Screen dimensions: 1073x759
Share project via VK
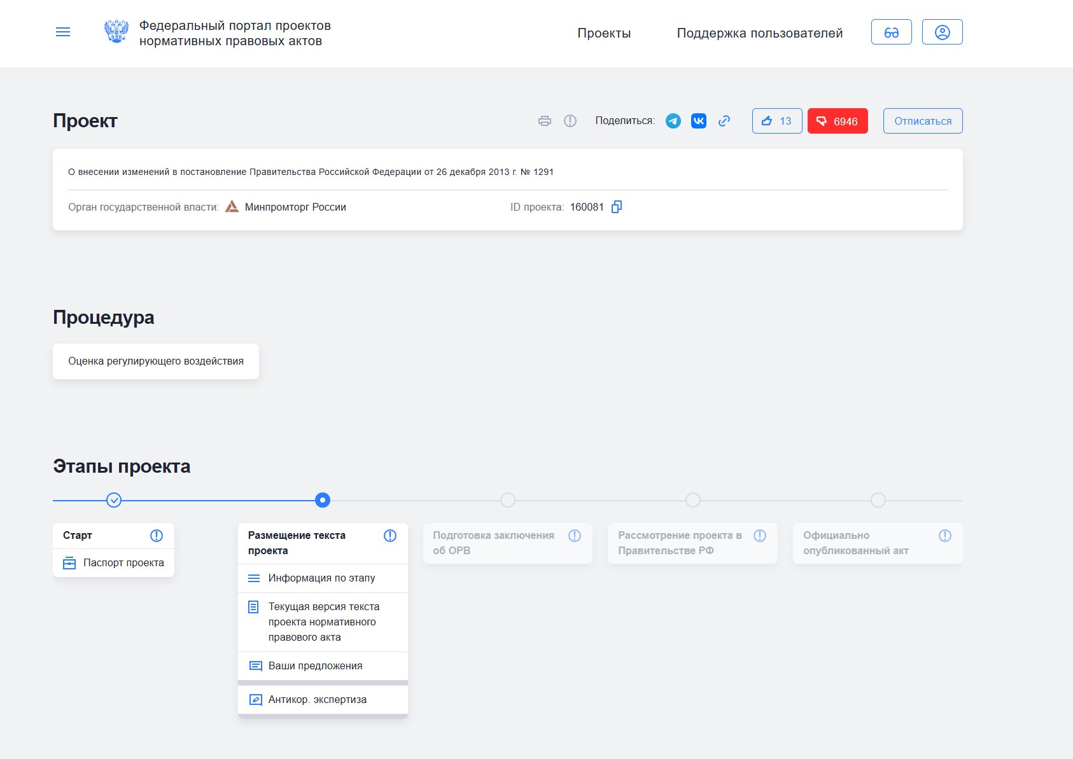pyautogui.click(x=698, y=121)
